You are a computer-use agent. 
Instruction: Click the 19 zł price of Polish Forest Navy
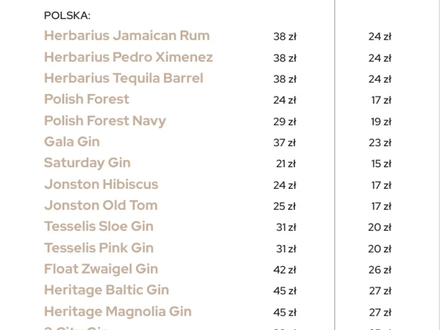[381, 122]
